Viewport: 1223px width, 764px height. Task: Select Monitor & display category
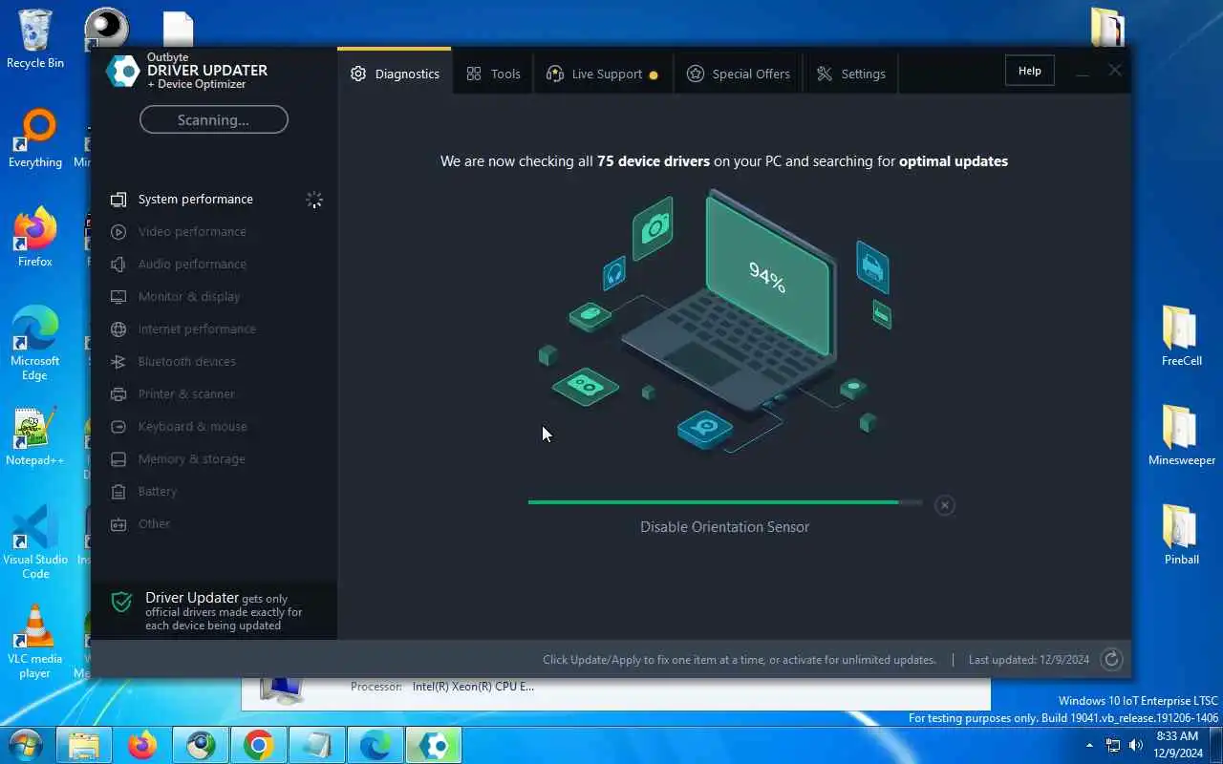pyautogui.click(x=216, y=297)
